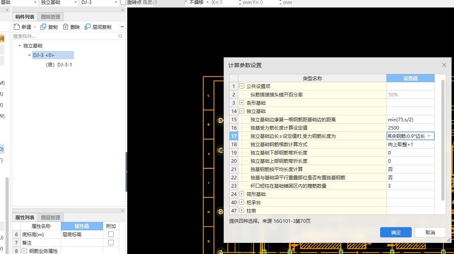The width and height of the screenshot is (454, 254).
Task: Close the 属性列表 panel
Action: [x=122, y=211]
